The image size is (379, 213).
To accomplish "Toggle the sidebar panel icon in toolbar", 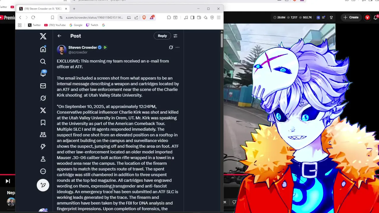I will (x=192, y=17).
